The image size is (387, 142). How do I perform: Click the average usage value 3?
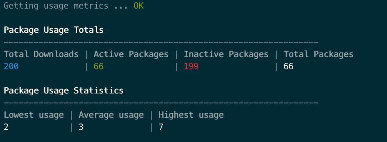point(81,127)
